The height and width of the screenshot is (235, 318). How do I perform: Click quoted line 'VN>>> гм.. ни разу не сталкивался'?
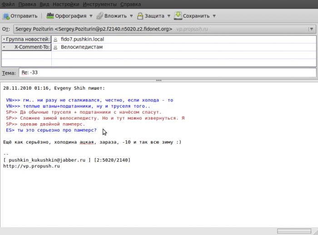tap(89, 100)
